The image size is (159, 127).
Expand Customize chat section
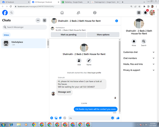[x=139, y=52]
